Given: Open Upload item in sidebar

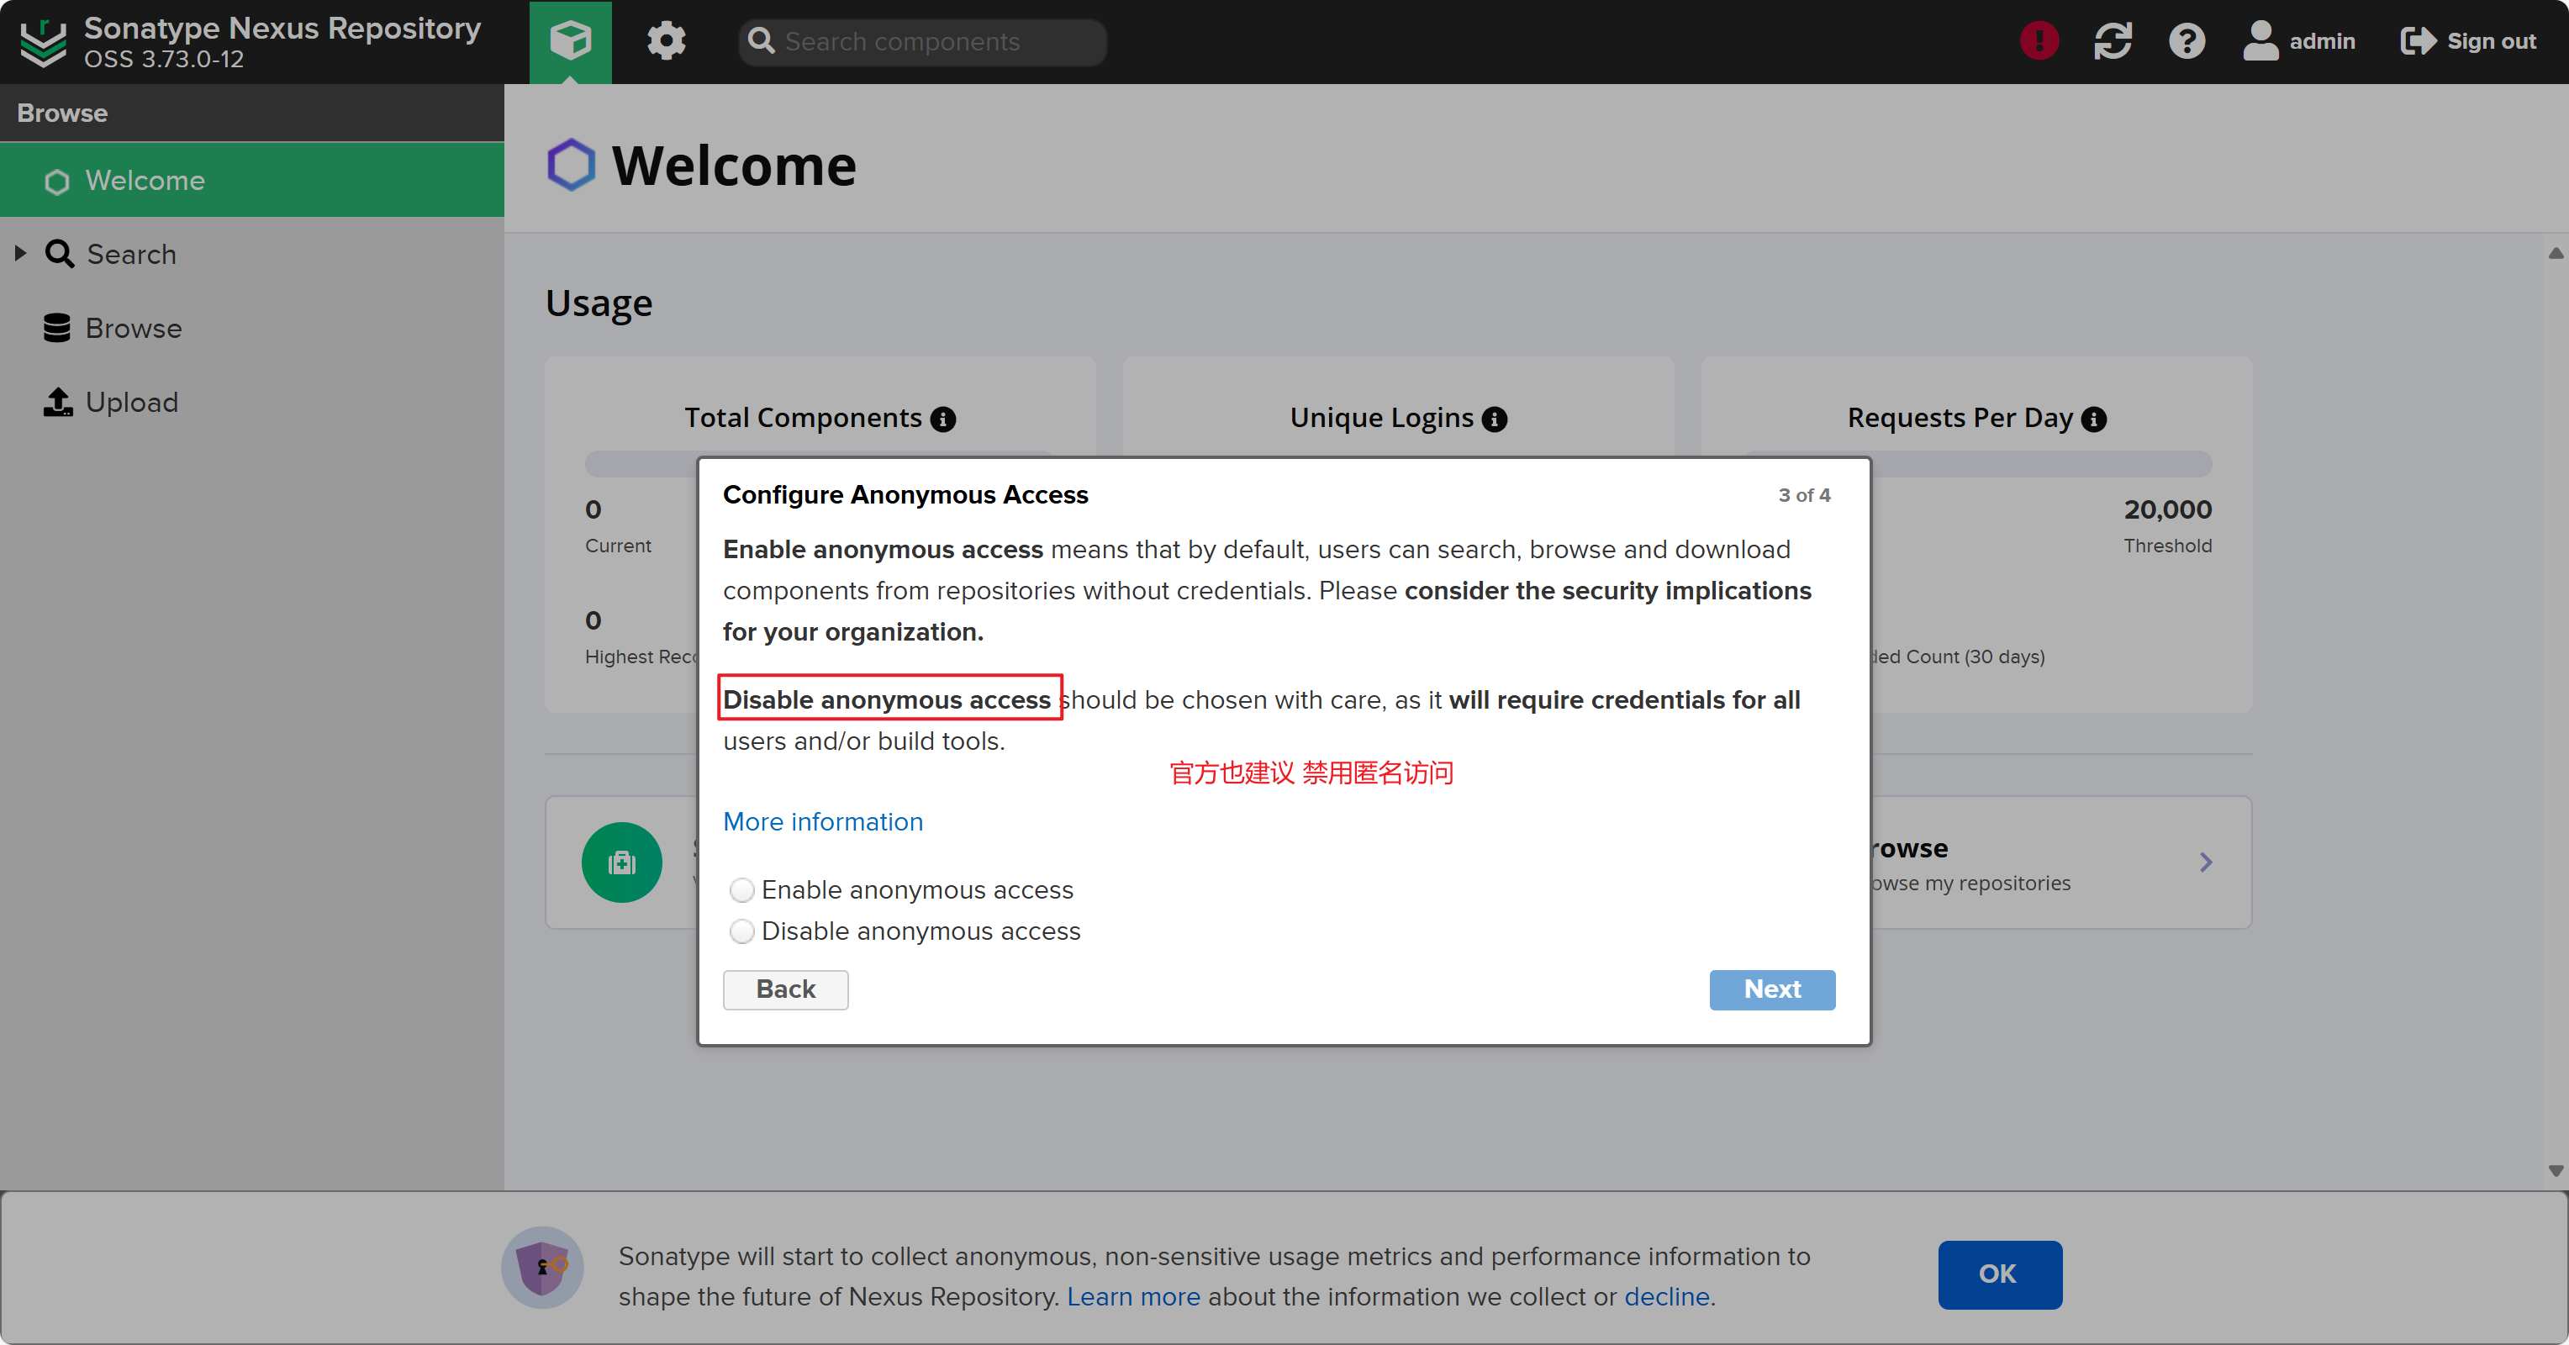Looking at the screenshot, I should 252,402.
